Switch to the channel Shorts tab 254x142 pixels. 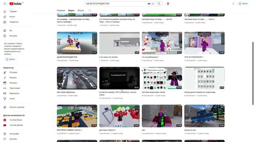coord(81,11)
